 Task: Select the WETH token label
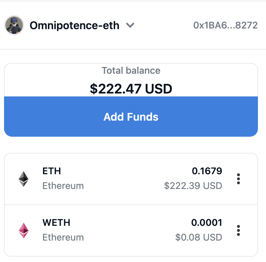tap(56, 222)
